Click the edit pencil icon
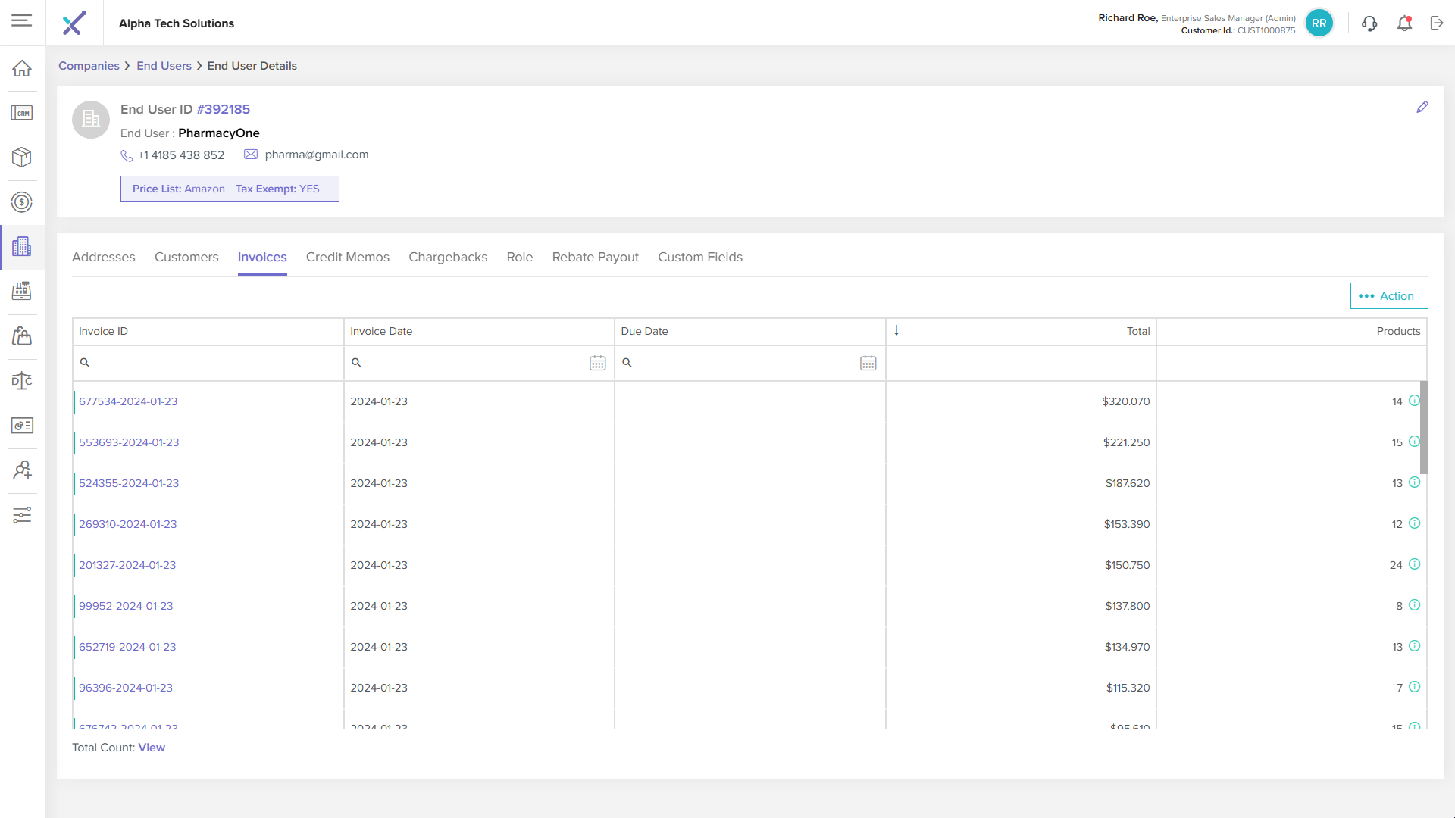This screenshot has height=818, width=1455. click(x=1422, y=108)
